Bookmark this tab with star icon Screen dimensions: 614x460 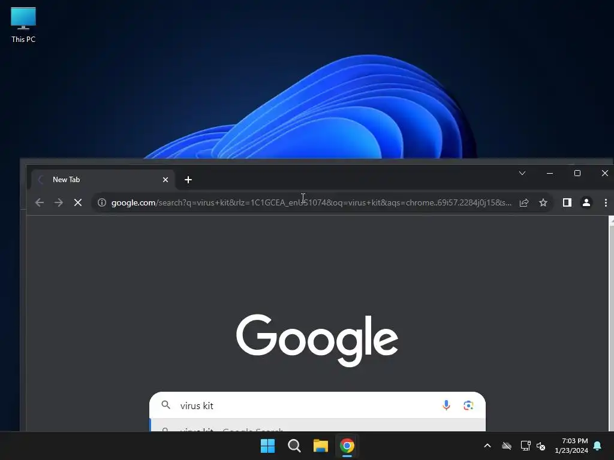(543, 202)
